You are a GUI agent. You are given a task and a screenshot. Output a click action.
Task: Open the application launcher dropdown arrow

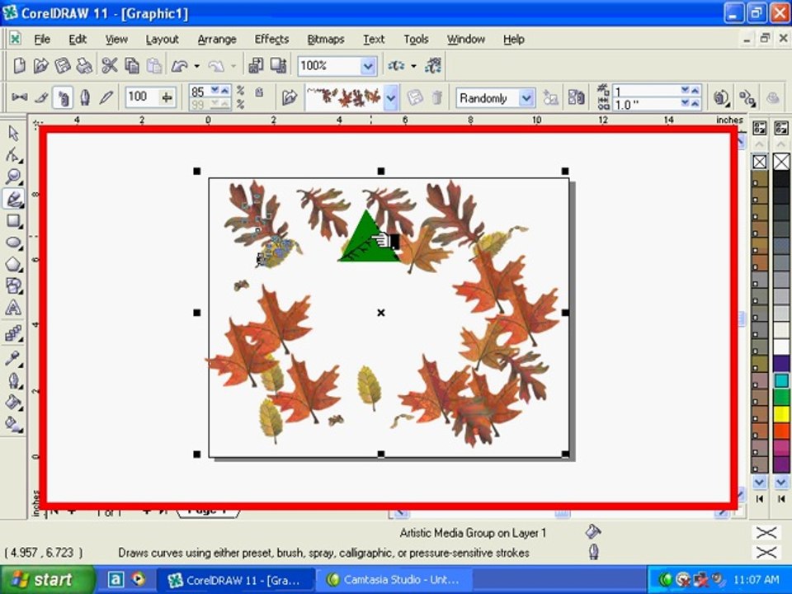coord(413,66)
